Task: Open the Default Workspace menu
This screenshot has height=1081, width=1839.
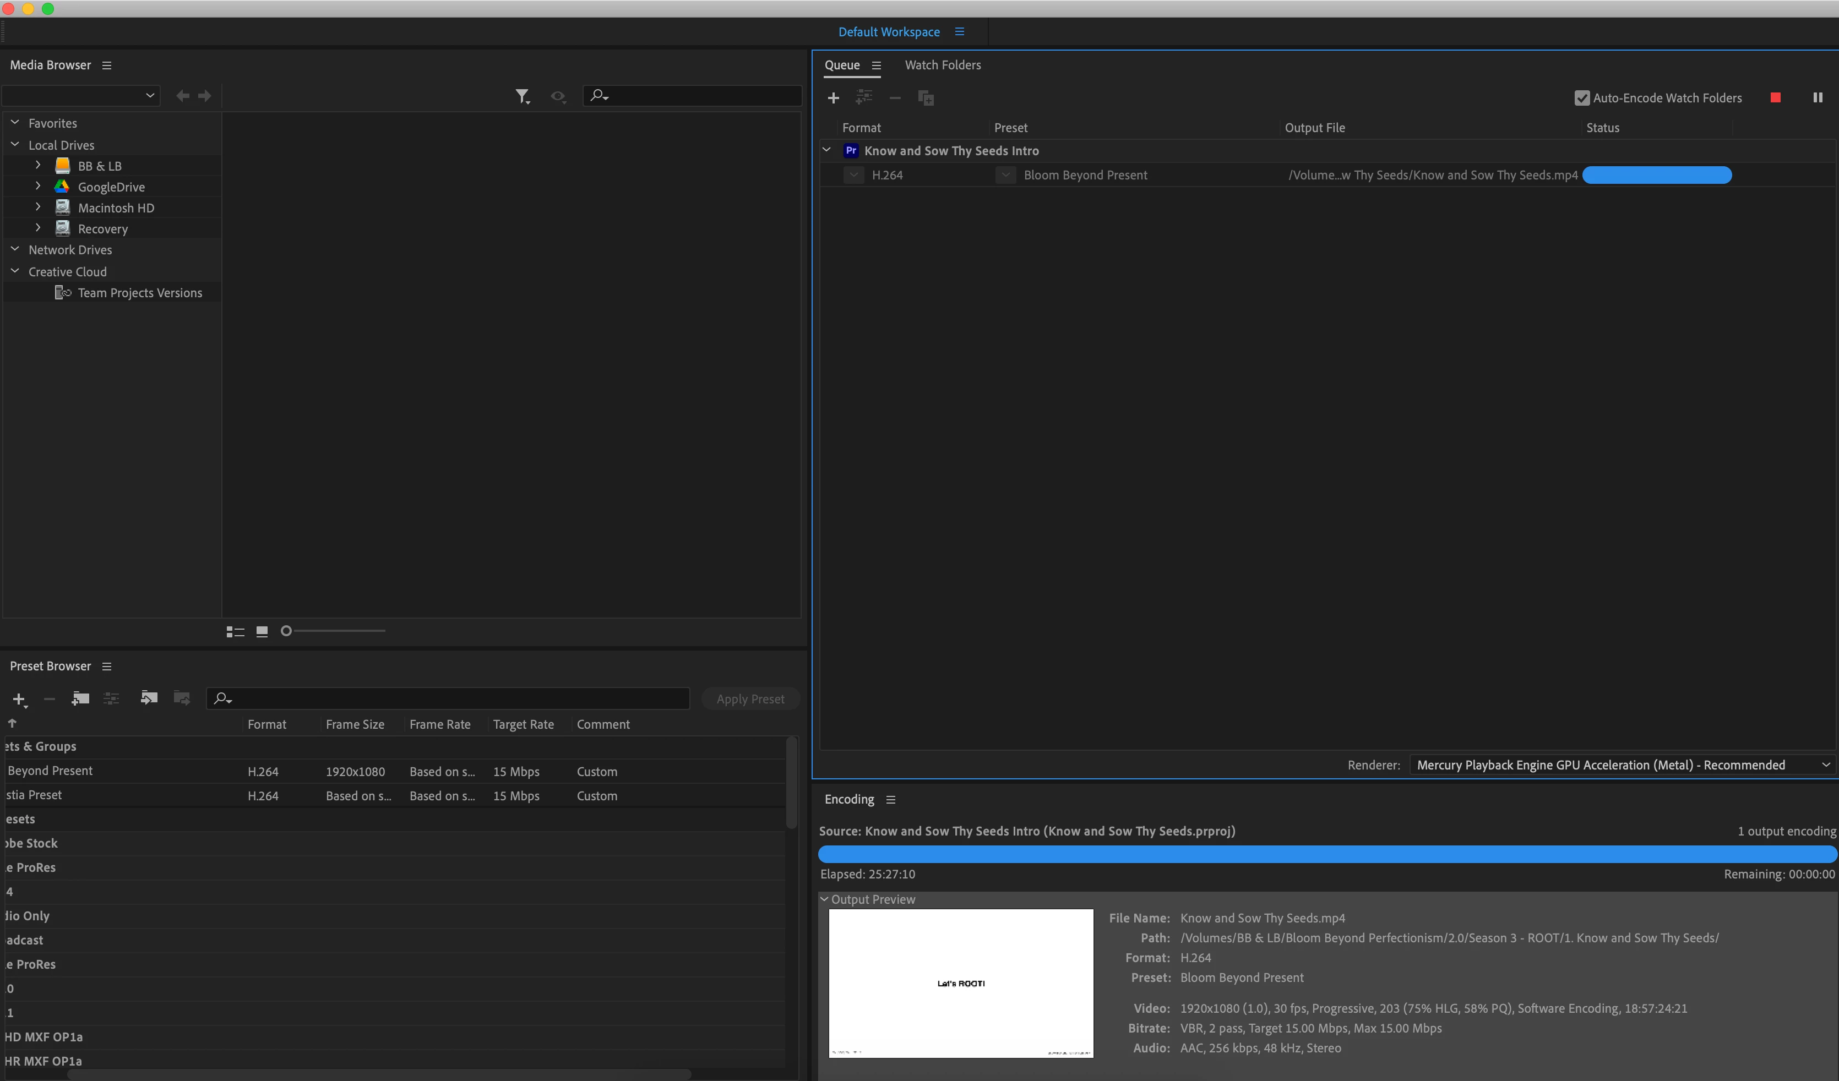Action: [x=960, y=32]
